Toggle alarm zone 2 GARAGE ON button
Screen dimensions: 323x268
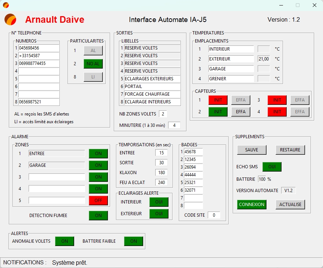98,165
